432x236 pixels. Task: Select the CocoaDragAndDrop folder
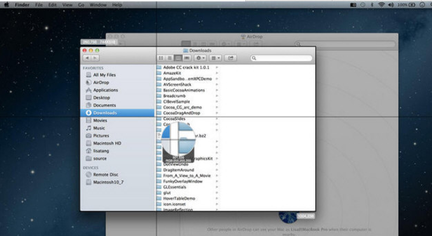(182, 113)
